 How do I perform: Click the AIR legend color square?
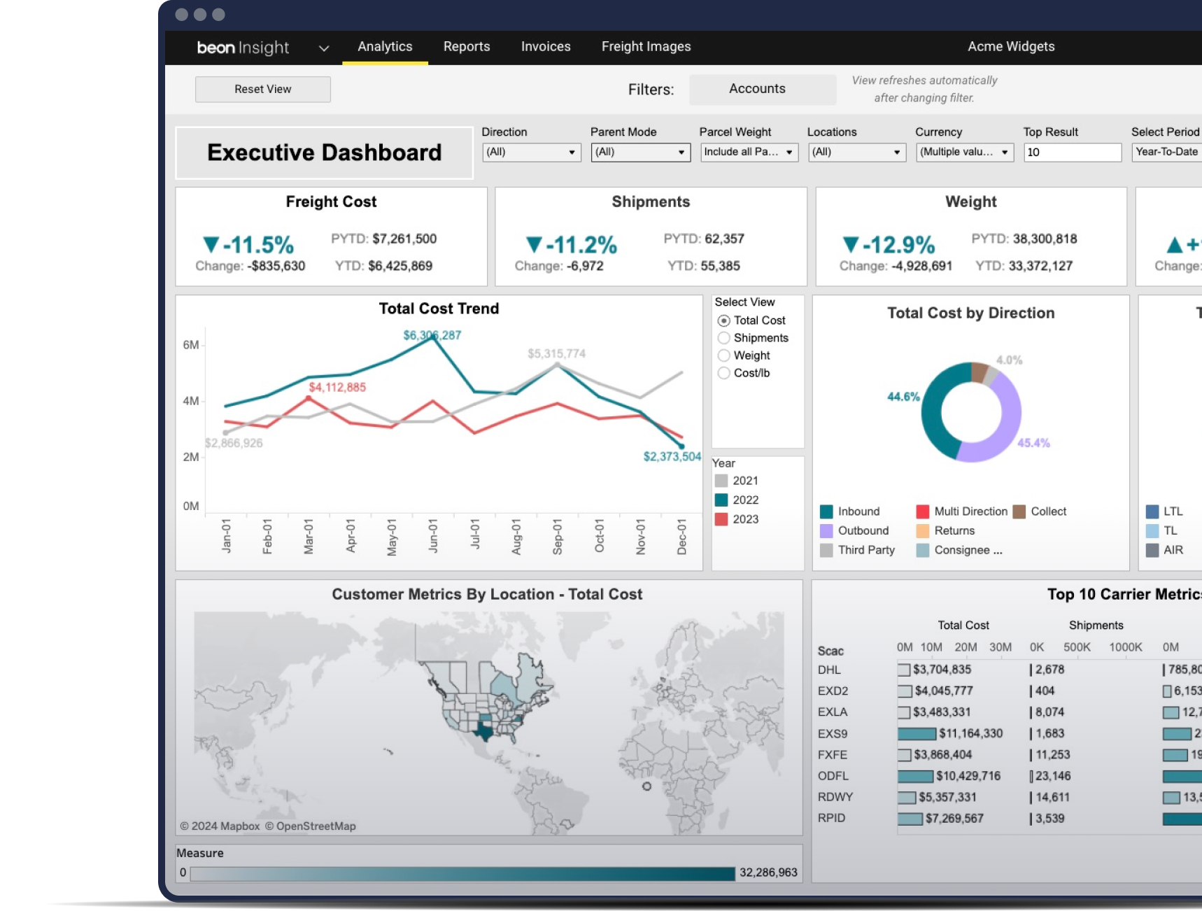point(1152,550)
